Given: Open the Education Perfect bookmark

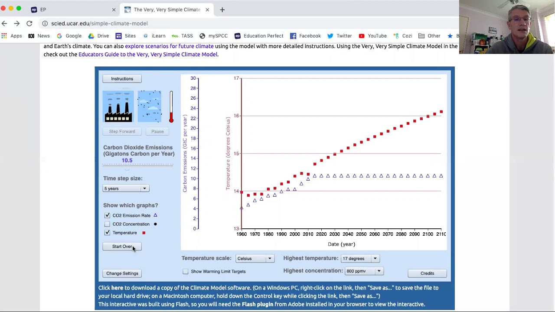Looking at the screenshot, I should 259,36.
